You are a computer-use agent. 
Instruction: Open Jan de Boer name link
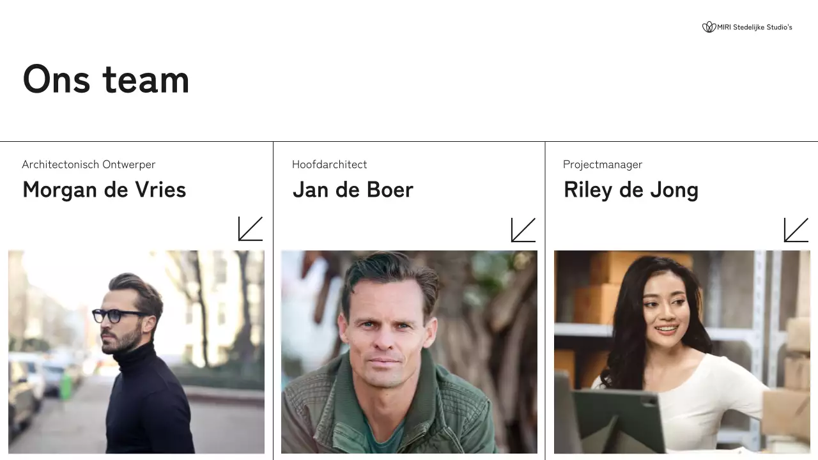(x=353, y=190)
